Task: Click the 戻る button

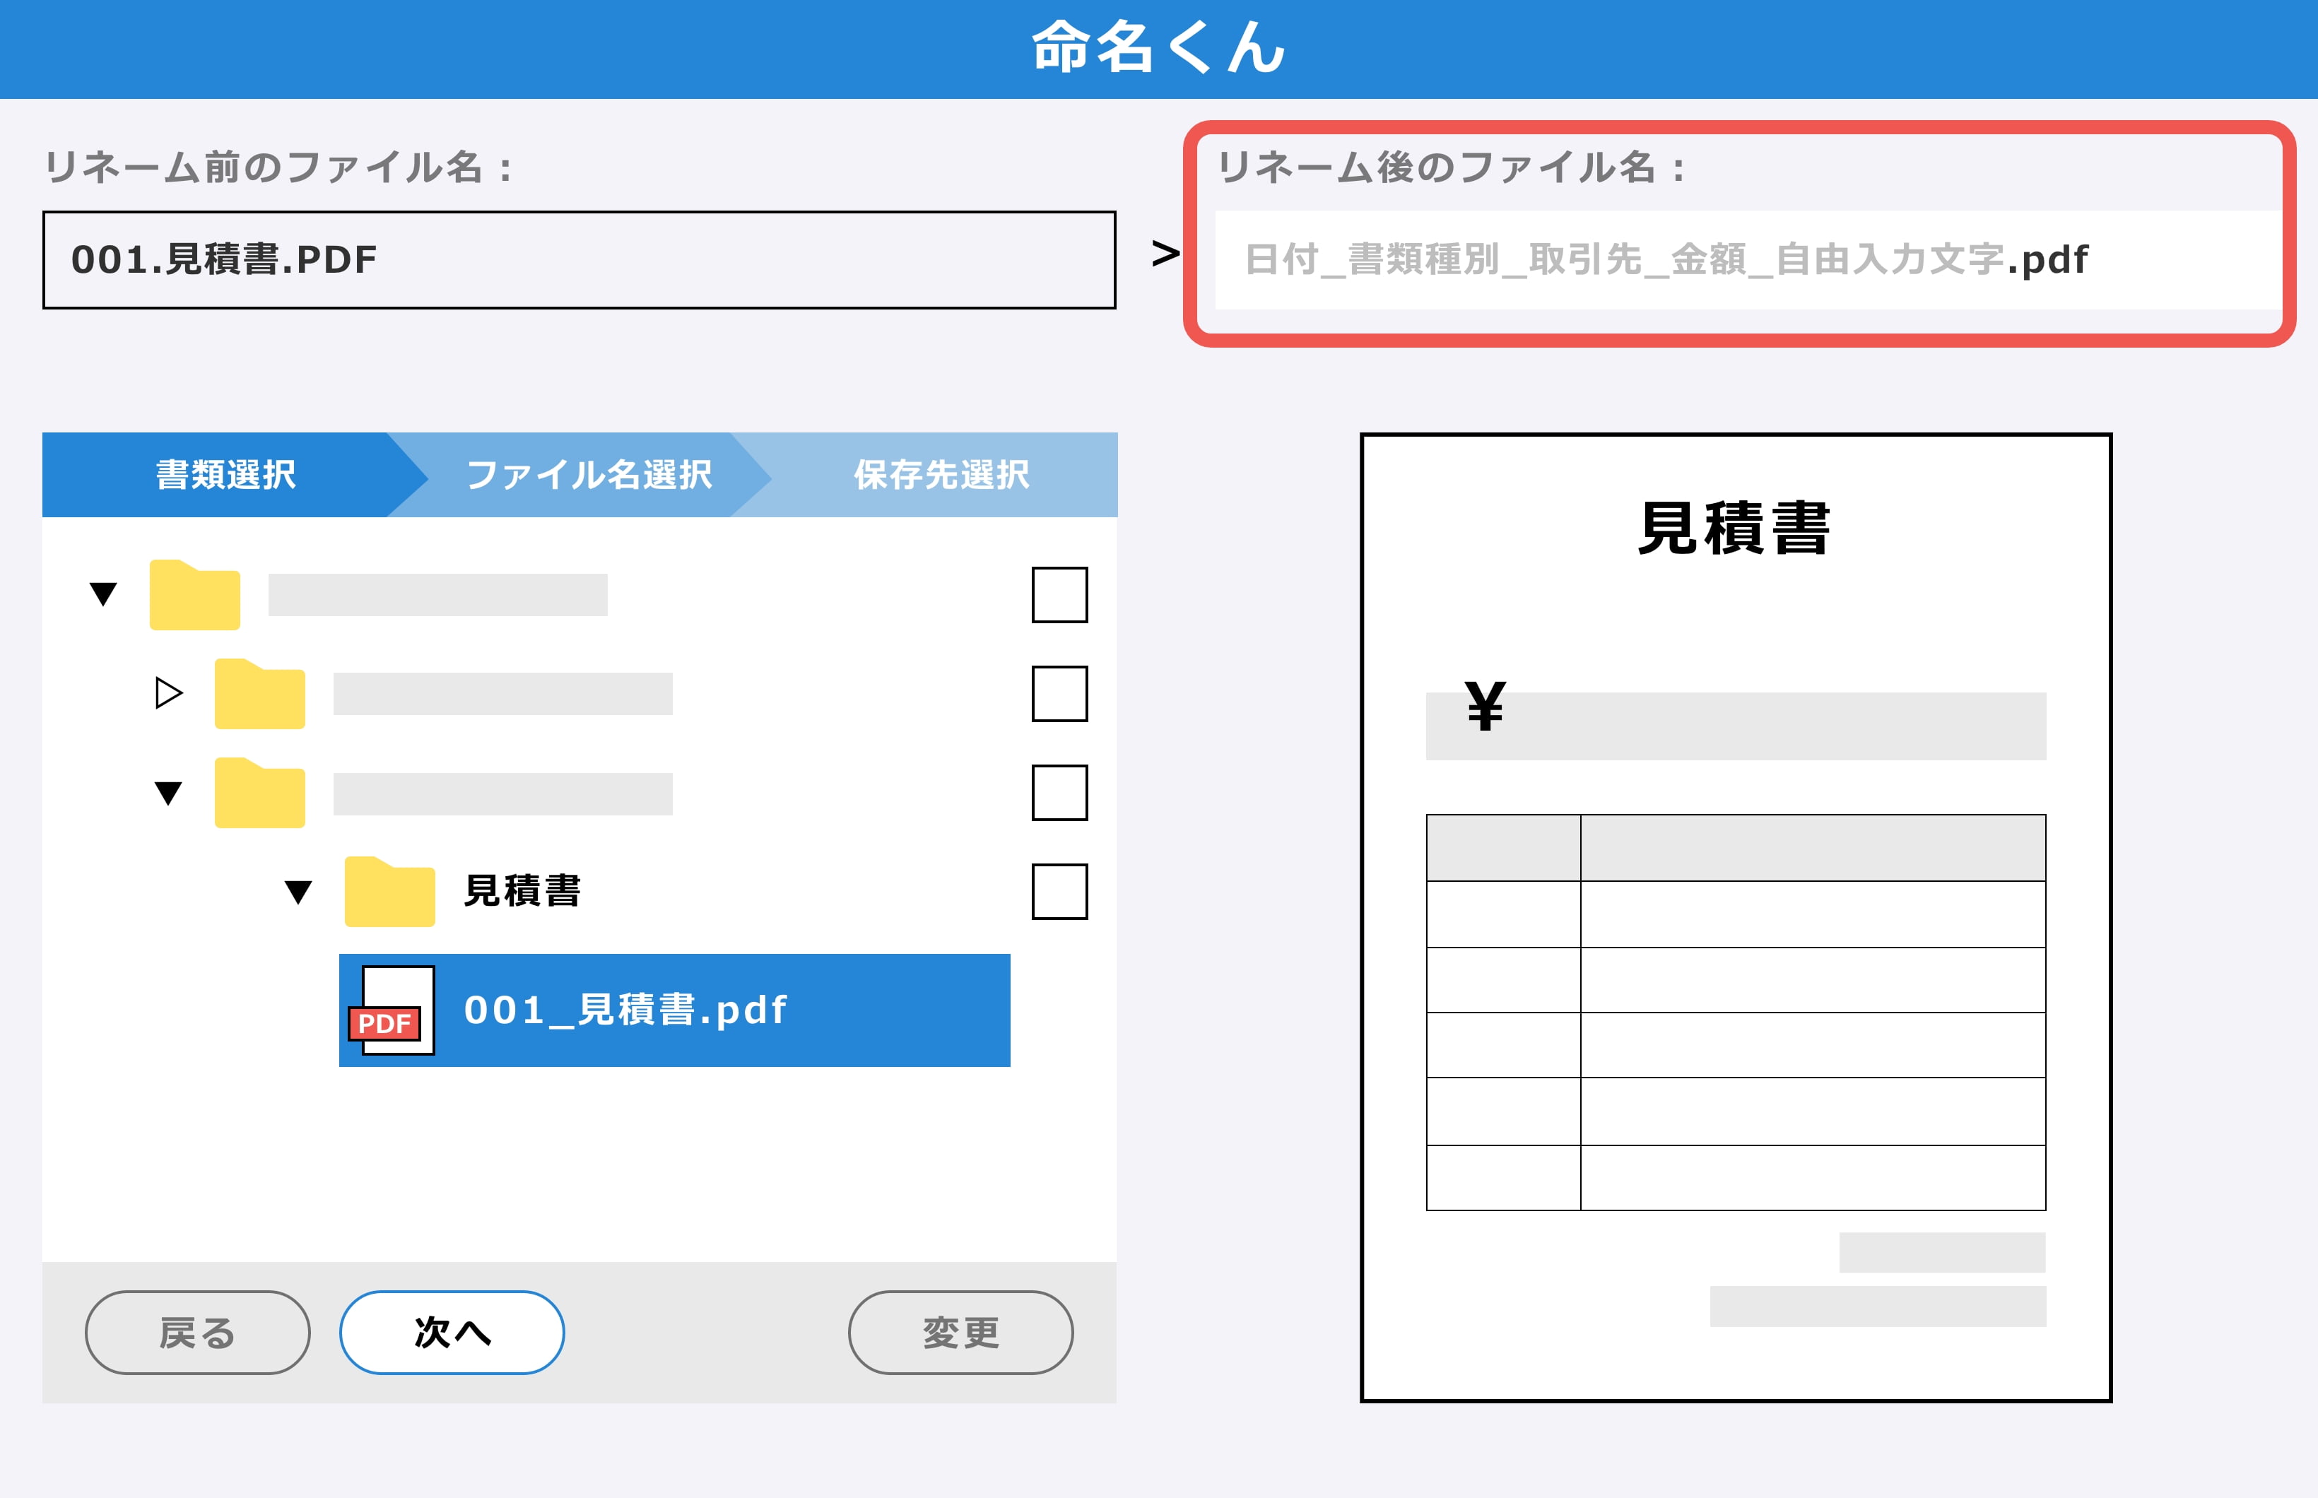Action: click(197, 1333)
